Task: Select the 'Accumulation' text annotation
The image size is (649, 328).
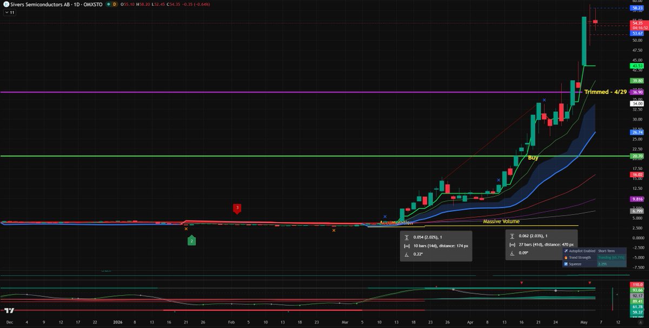Action: coord(396,223)
